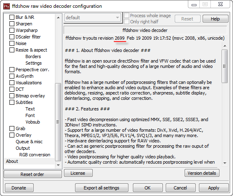Enable the AviSynth checkbox
Image resolution: width=233 pixels, height=196 pixels.
point(12,76)
